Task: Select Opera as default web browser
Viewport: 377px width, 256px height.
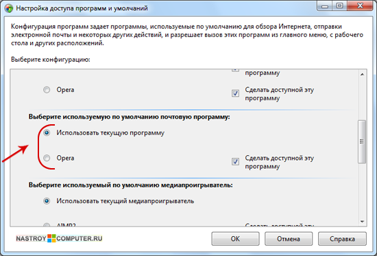Action: coord(47,90)
